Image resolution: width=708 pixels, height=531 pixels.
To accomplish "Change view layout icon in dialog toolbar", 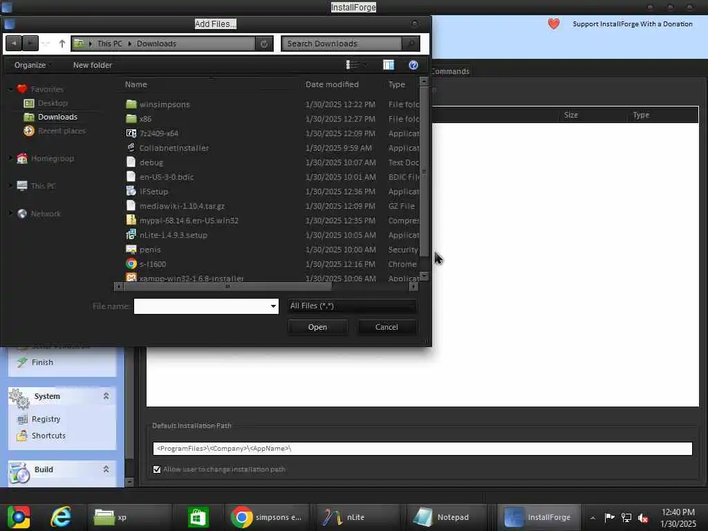I will (352, 65).
